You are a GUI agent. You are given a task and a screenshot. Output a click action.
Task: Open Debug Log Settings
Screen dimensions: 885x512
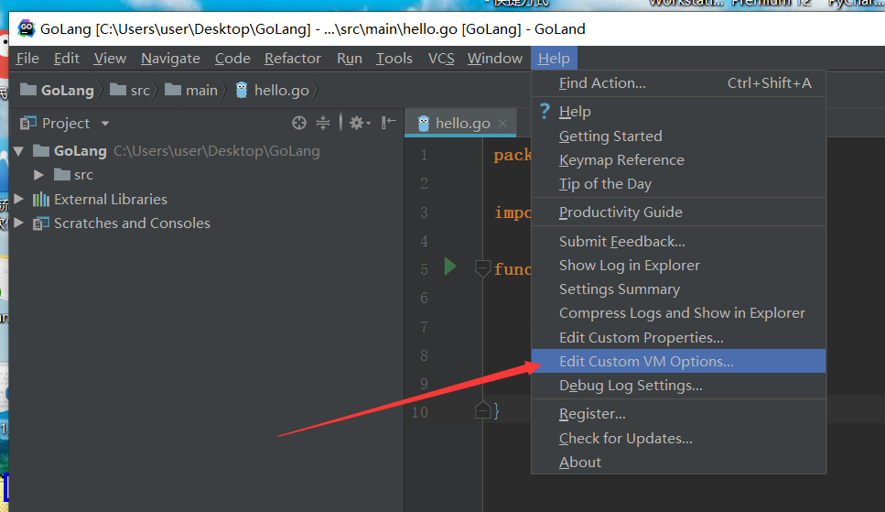coord(678,386)
